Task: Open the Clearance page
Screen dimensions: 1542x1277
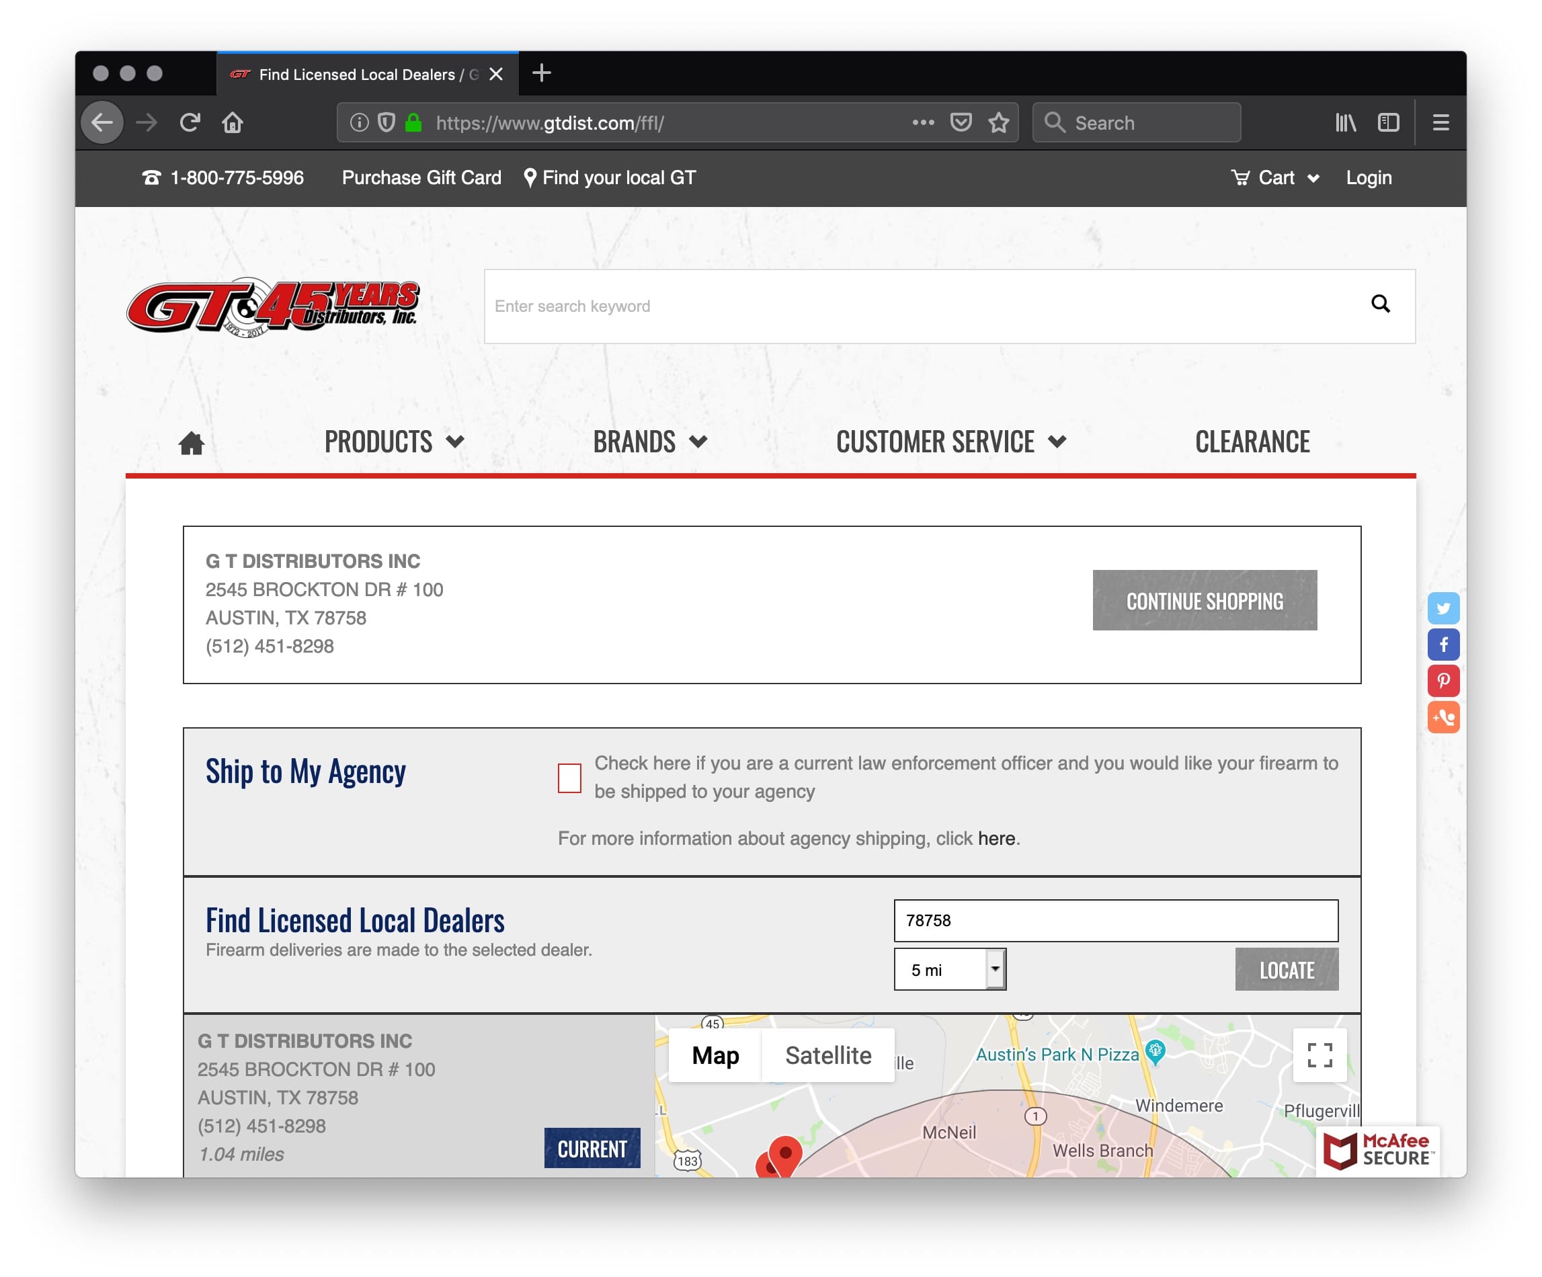Action: [1252, 442]
